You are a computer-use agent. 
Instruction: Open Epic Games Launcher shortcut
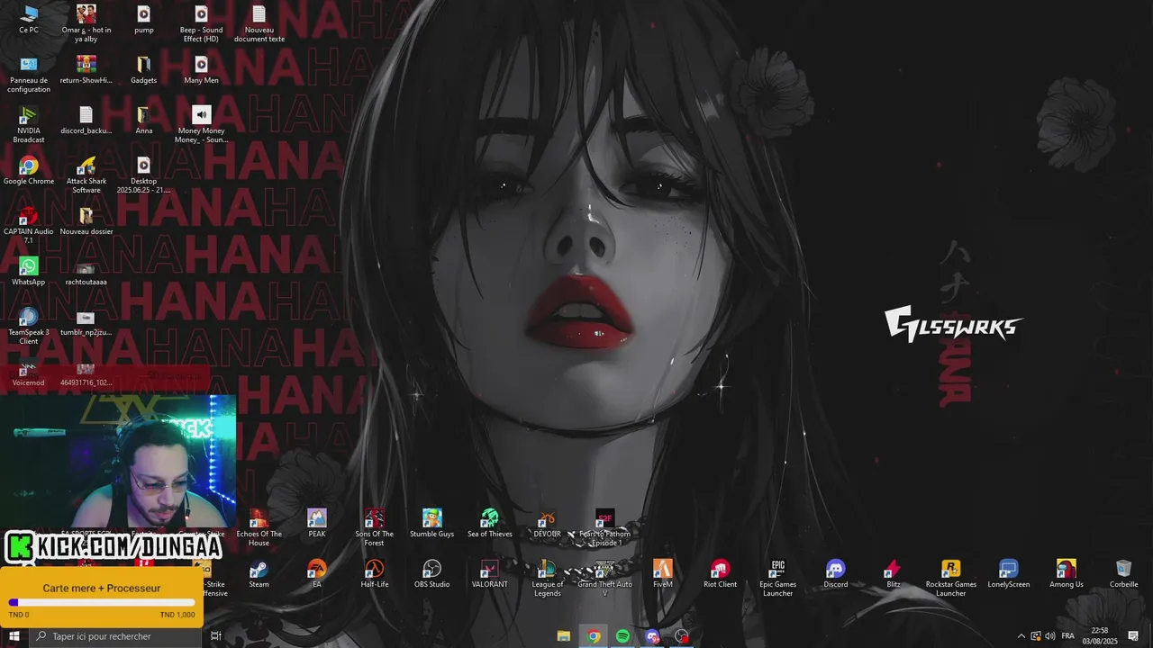click(778, 579)
